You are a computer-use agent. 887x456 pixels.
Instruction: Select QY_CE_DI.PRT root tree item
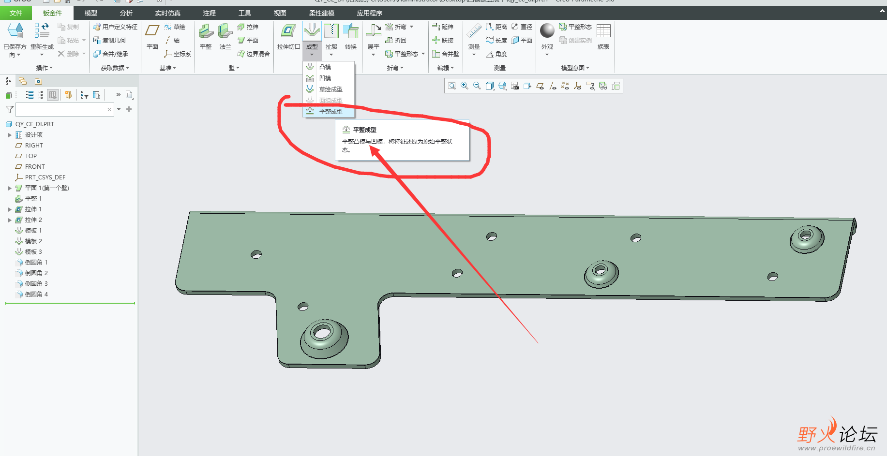[x=30, y=124]
